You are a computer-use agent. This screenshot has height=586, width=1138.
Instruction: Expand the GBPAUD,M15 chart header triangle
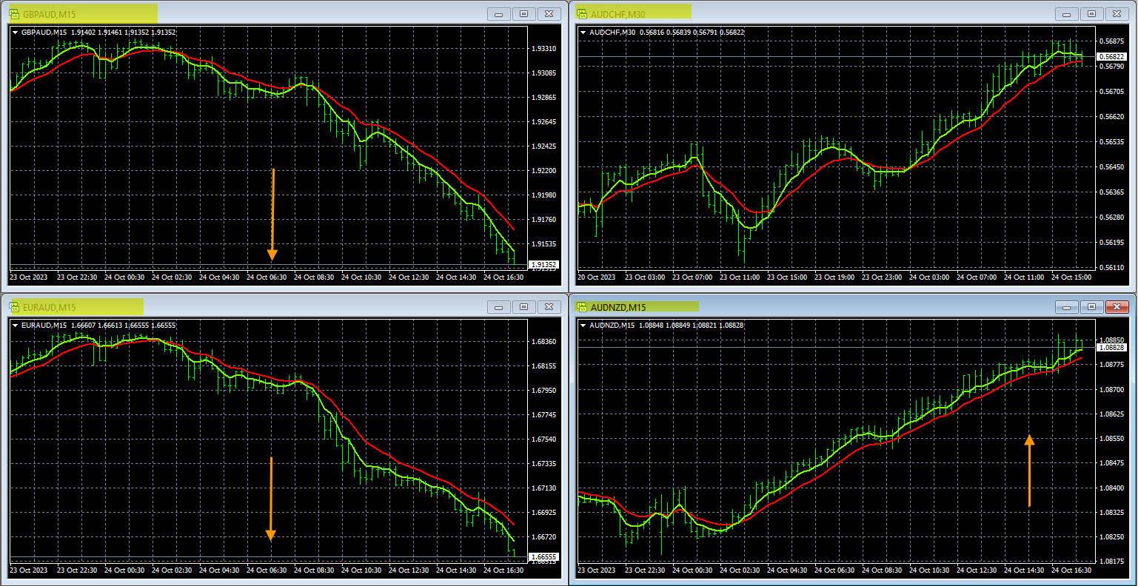tap(16, 33)
